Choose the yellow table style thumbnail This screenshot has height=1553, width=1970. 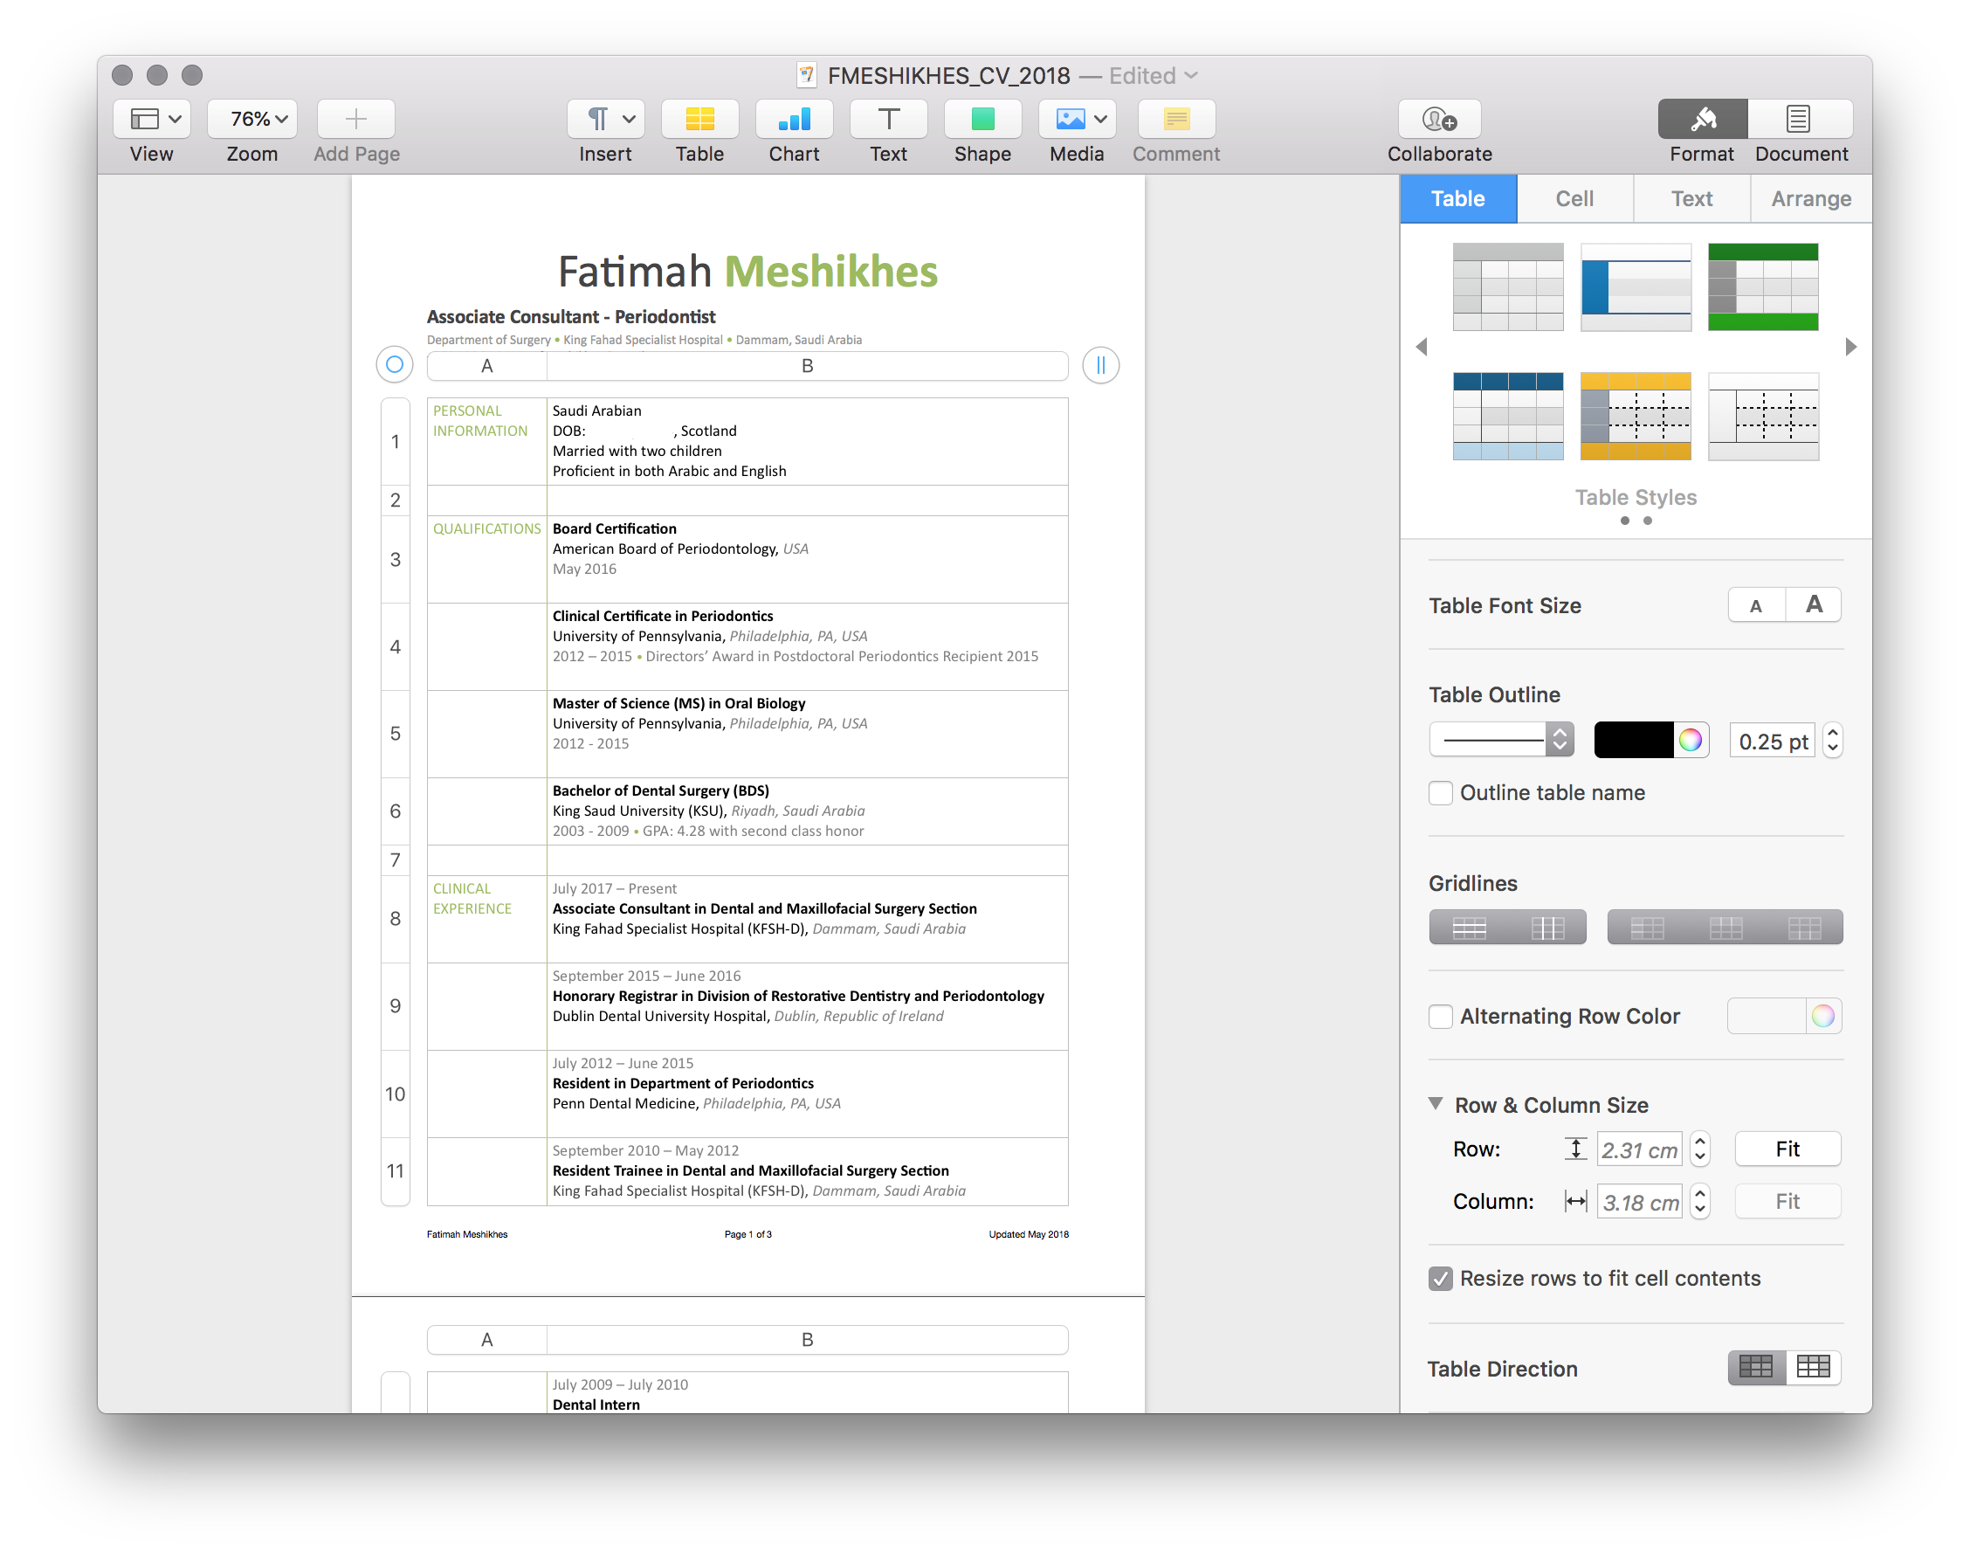click(1635, 416)
